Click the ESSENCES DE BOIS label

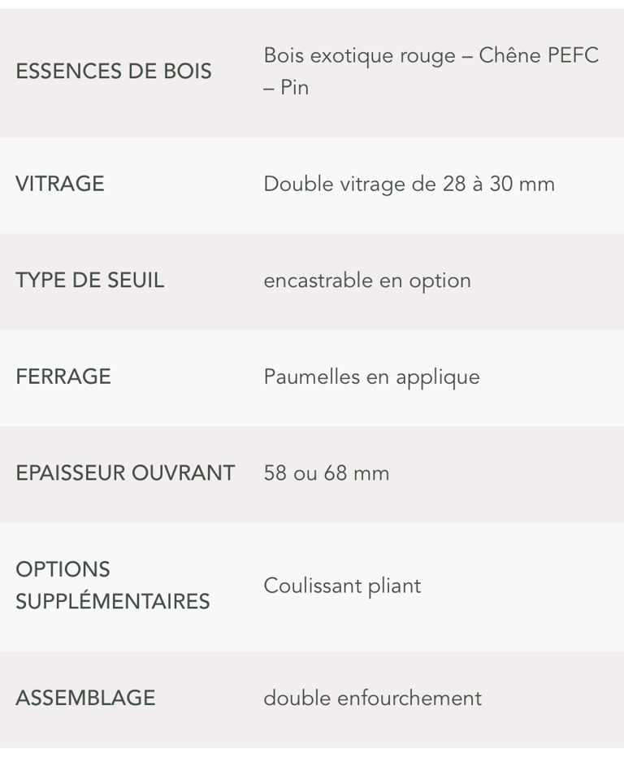(114, 72)
